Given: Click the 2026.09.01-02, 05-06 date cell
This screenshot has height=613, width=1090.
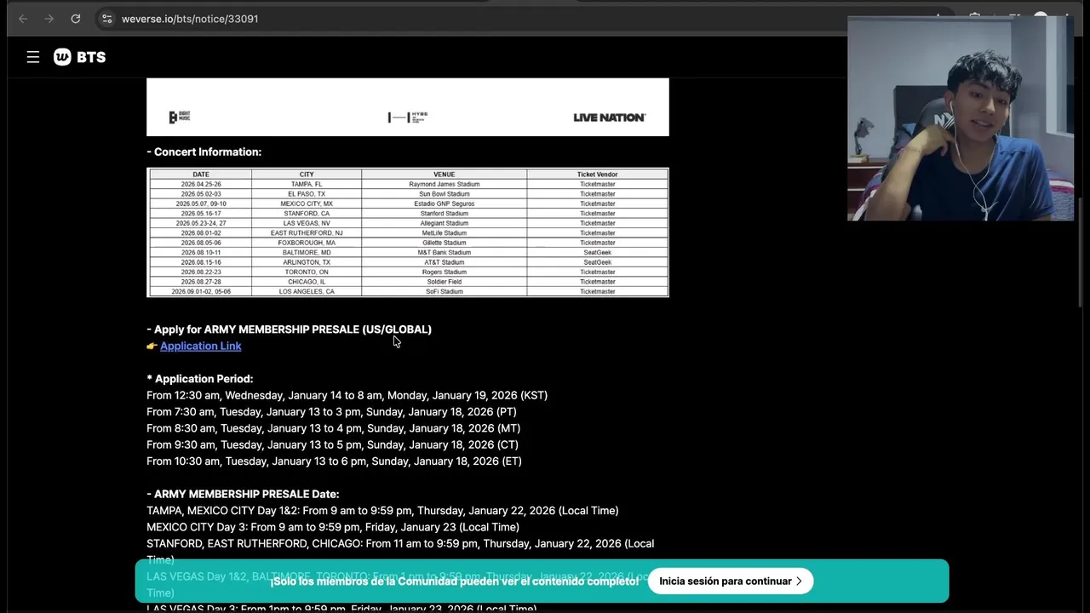Looking at the screenshot, I should [x=201, y=292].
